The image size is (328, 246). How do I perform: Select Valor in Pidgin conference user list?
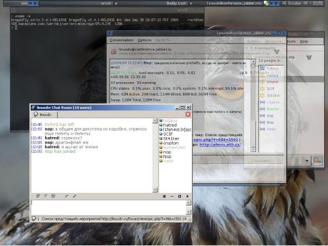(272, 129)
